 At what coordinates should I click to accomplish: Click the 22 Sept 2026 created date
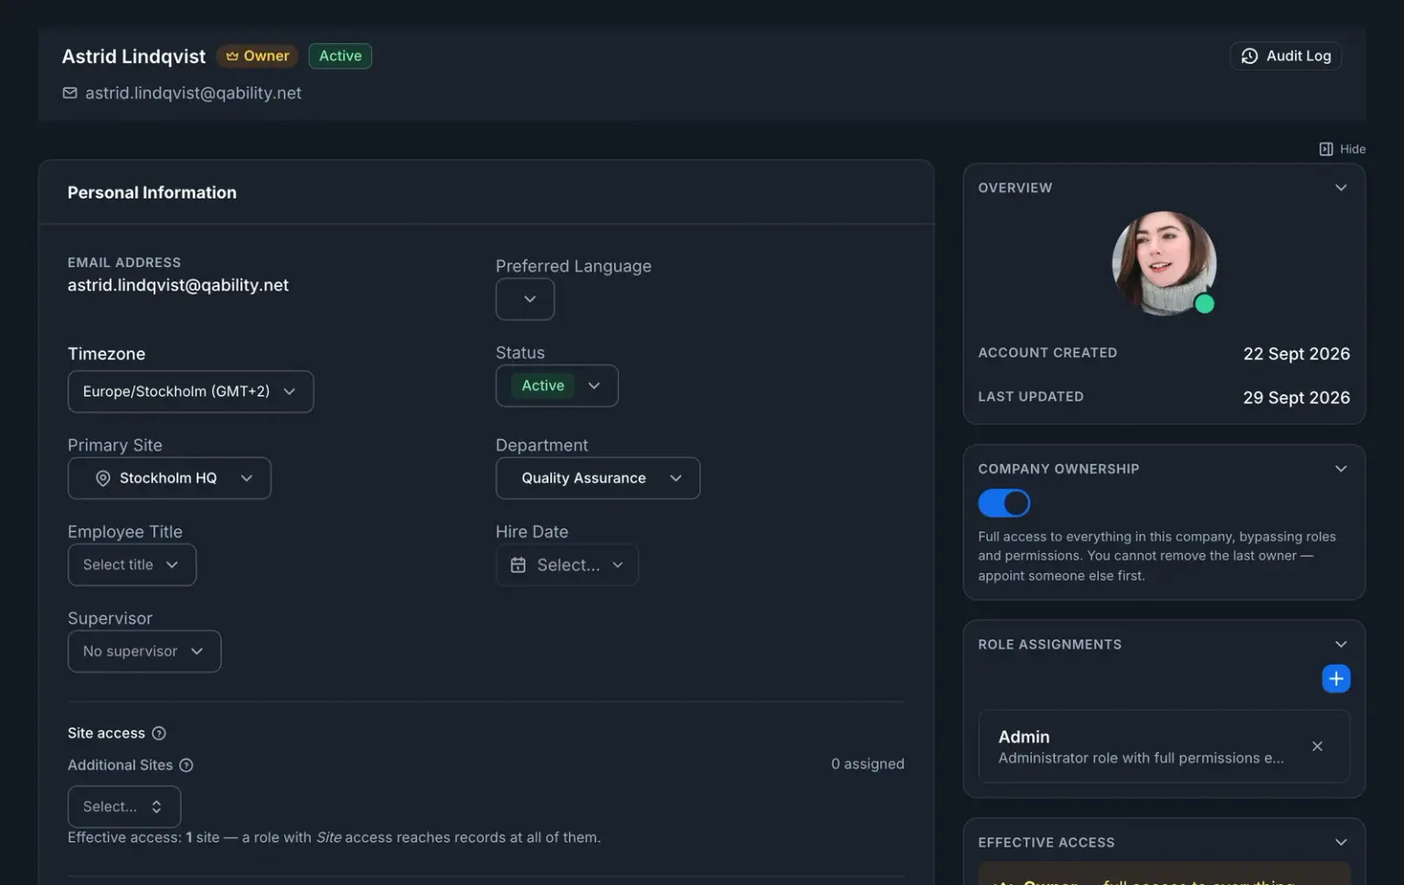pyautogui.click(x=1296, y=354)
